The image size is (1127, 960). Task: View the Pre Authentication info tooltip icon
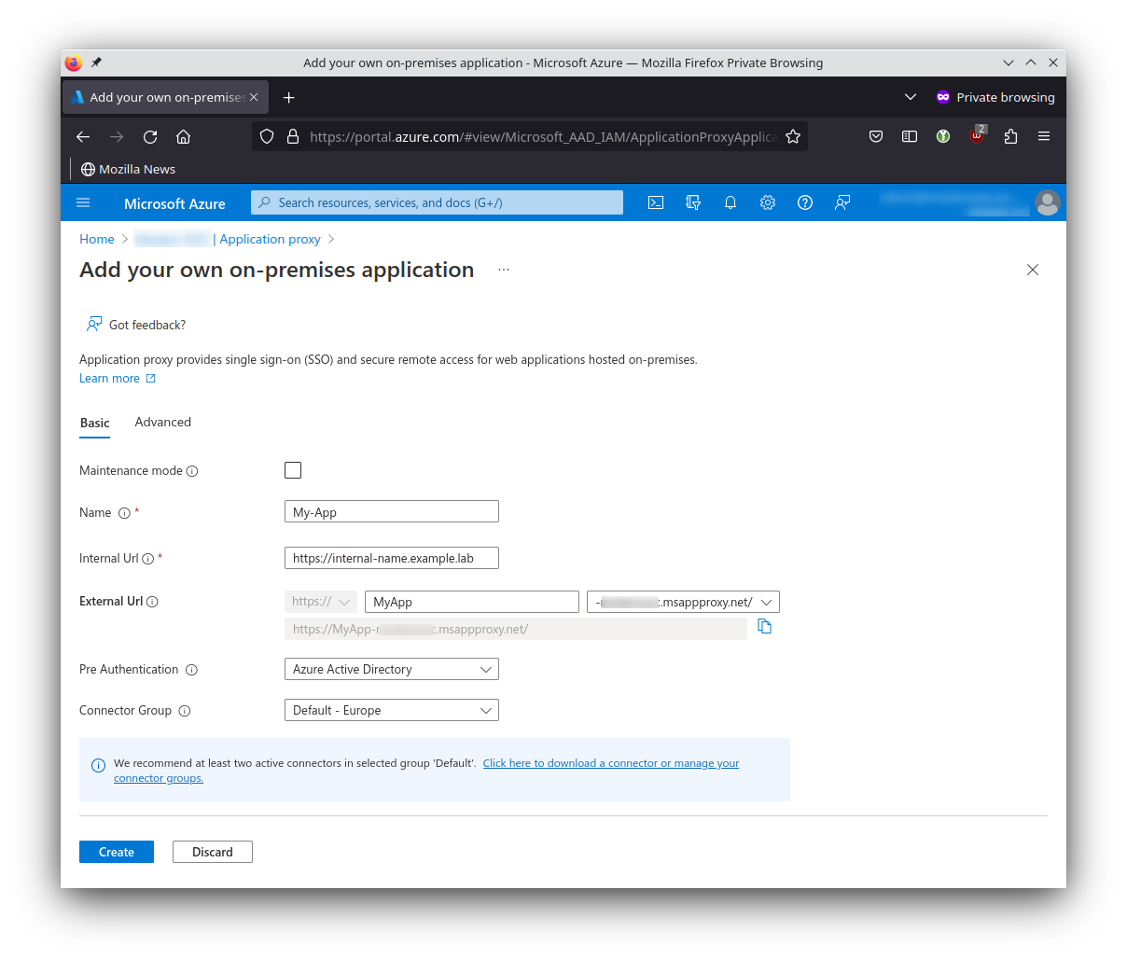(x=191, y=669)
